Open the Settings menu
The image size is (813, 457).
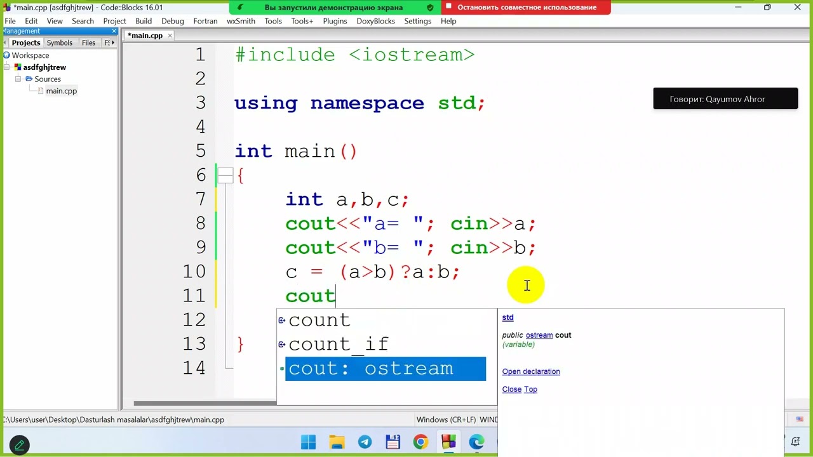point(417,21)
